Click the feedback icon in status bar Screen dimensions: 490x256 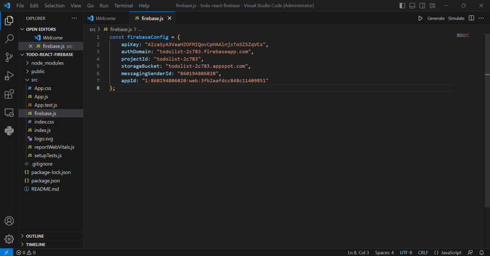pos(470,253)
